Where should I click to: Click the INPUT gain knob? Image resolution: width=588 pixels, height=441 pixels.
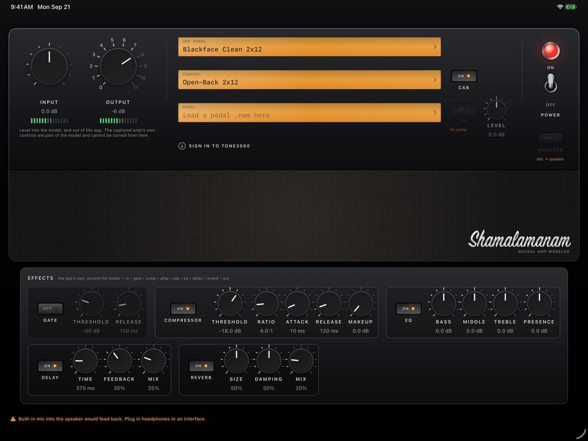coord(49,66)
